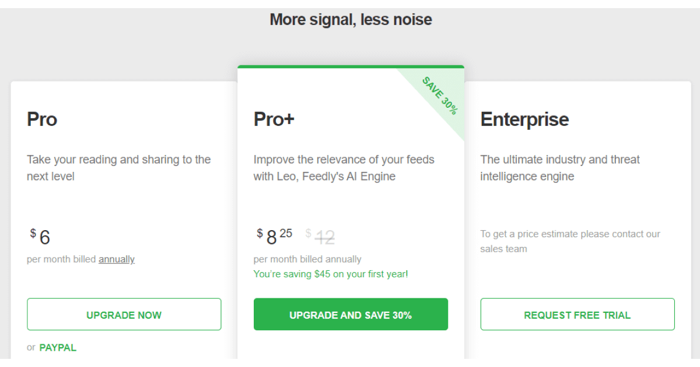Click the Pro reading and sharing description
Screen dimensions: 700x367
coord(118,168)
